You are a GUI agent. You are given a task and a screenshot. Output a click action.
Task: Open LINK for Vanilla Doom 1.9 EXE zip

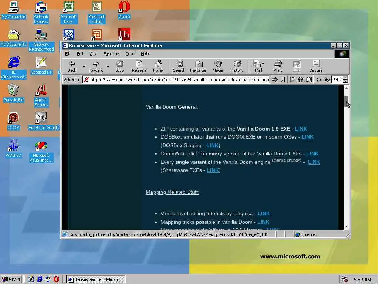[x=301, y=129]
